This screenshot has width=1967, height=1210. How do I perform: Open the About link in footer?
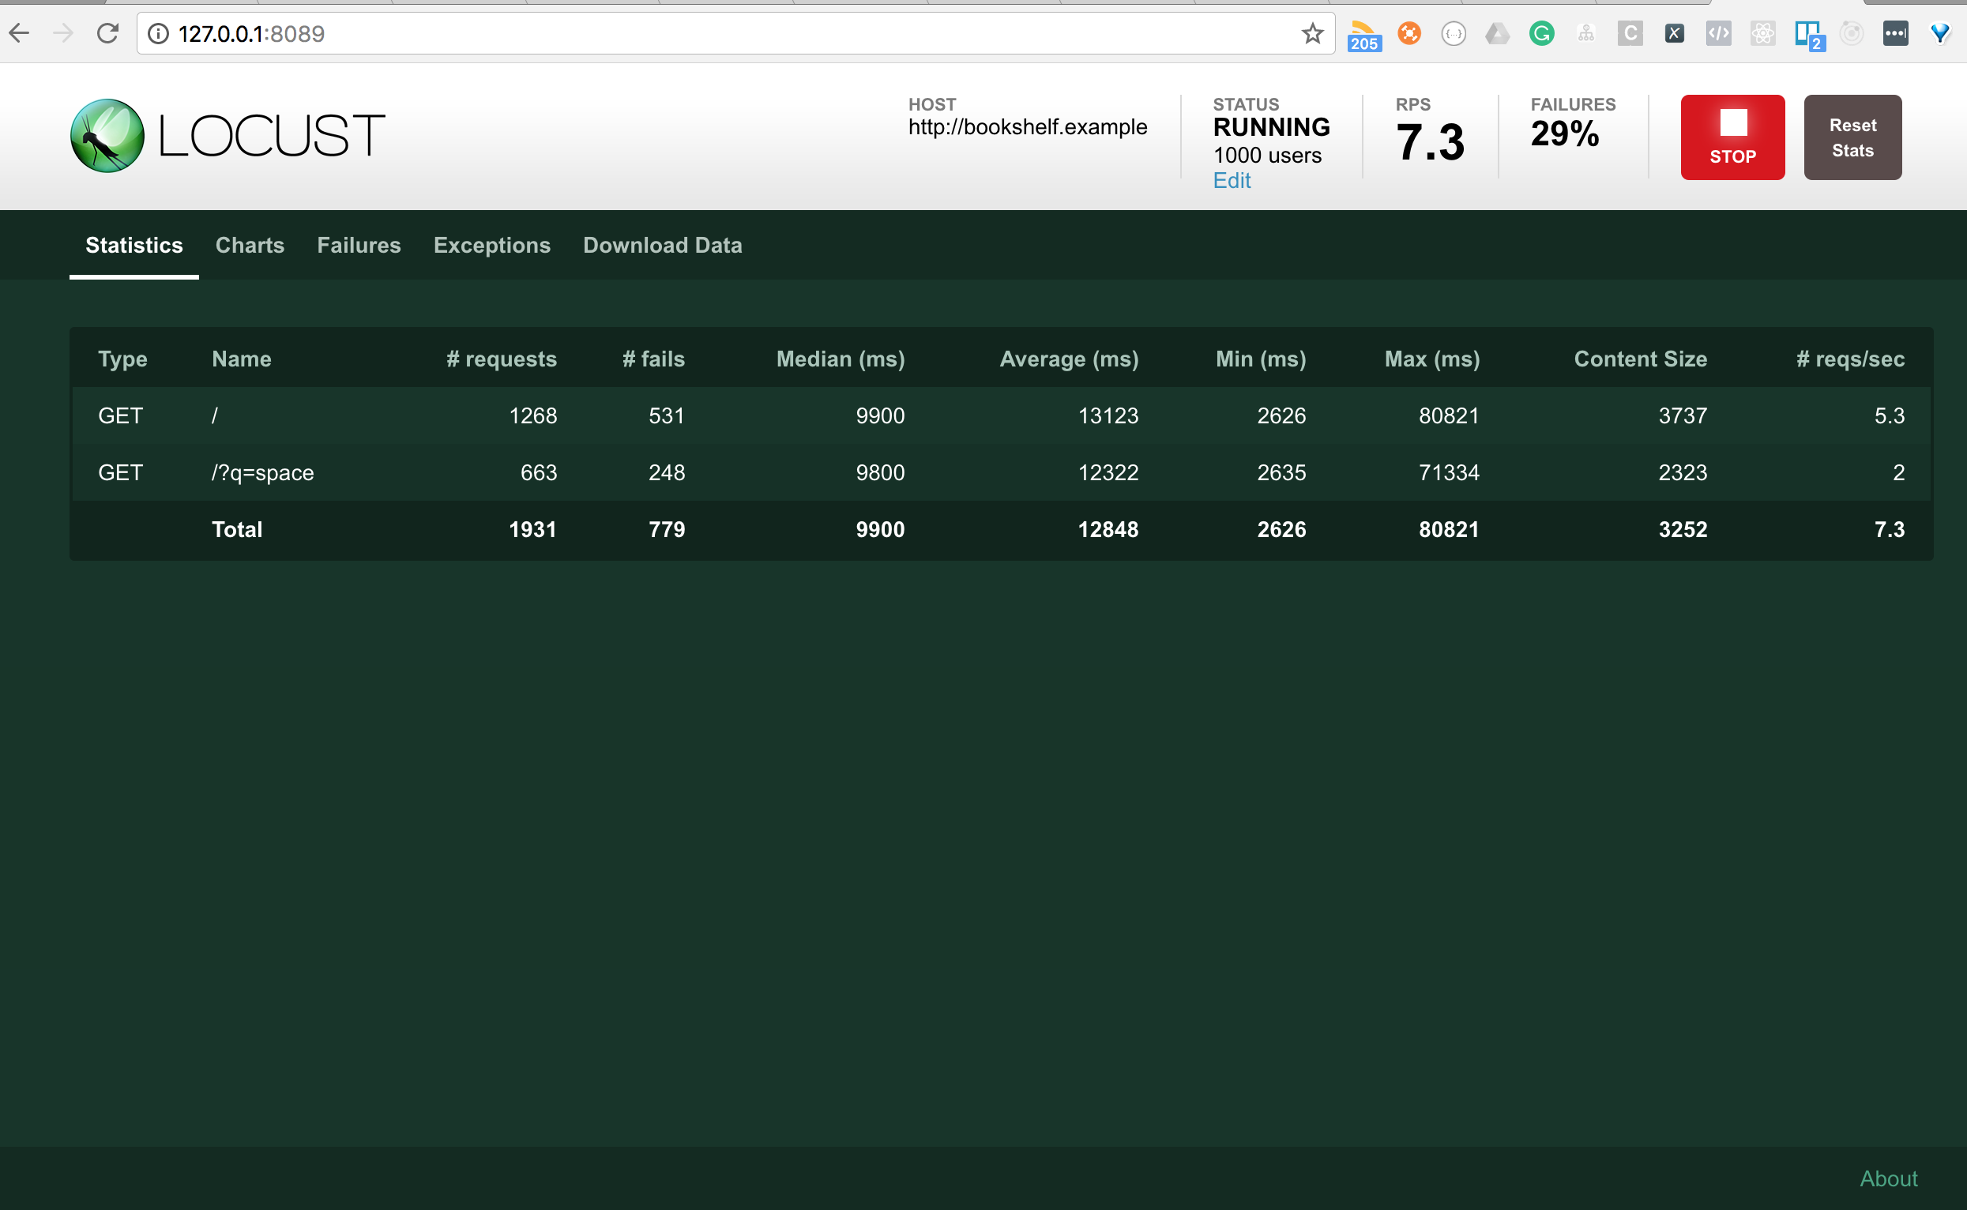(x=1888, y=1178)
